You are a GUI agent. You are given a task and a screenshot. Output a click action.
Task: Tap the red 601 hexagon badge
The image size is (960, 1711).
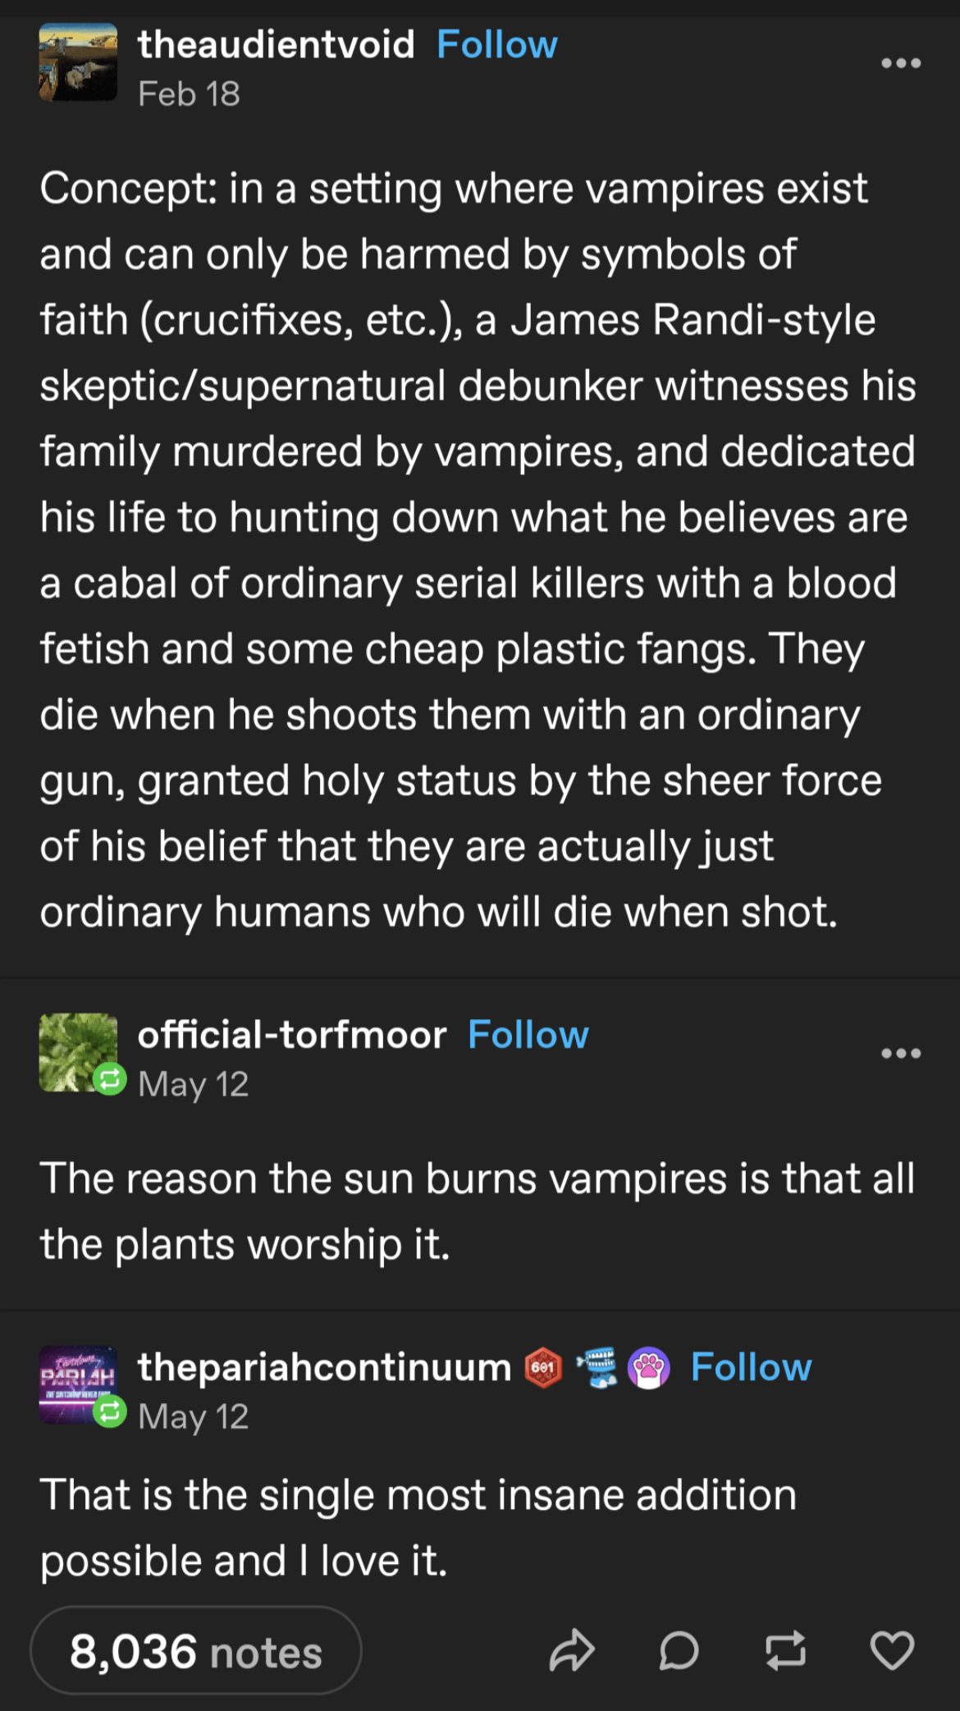[x=543, y=1368]
